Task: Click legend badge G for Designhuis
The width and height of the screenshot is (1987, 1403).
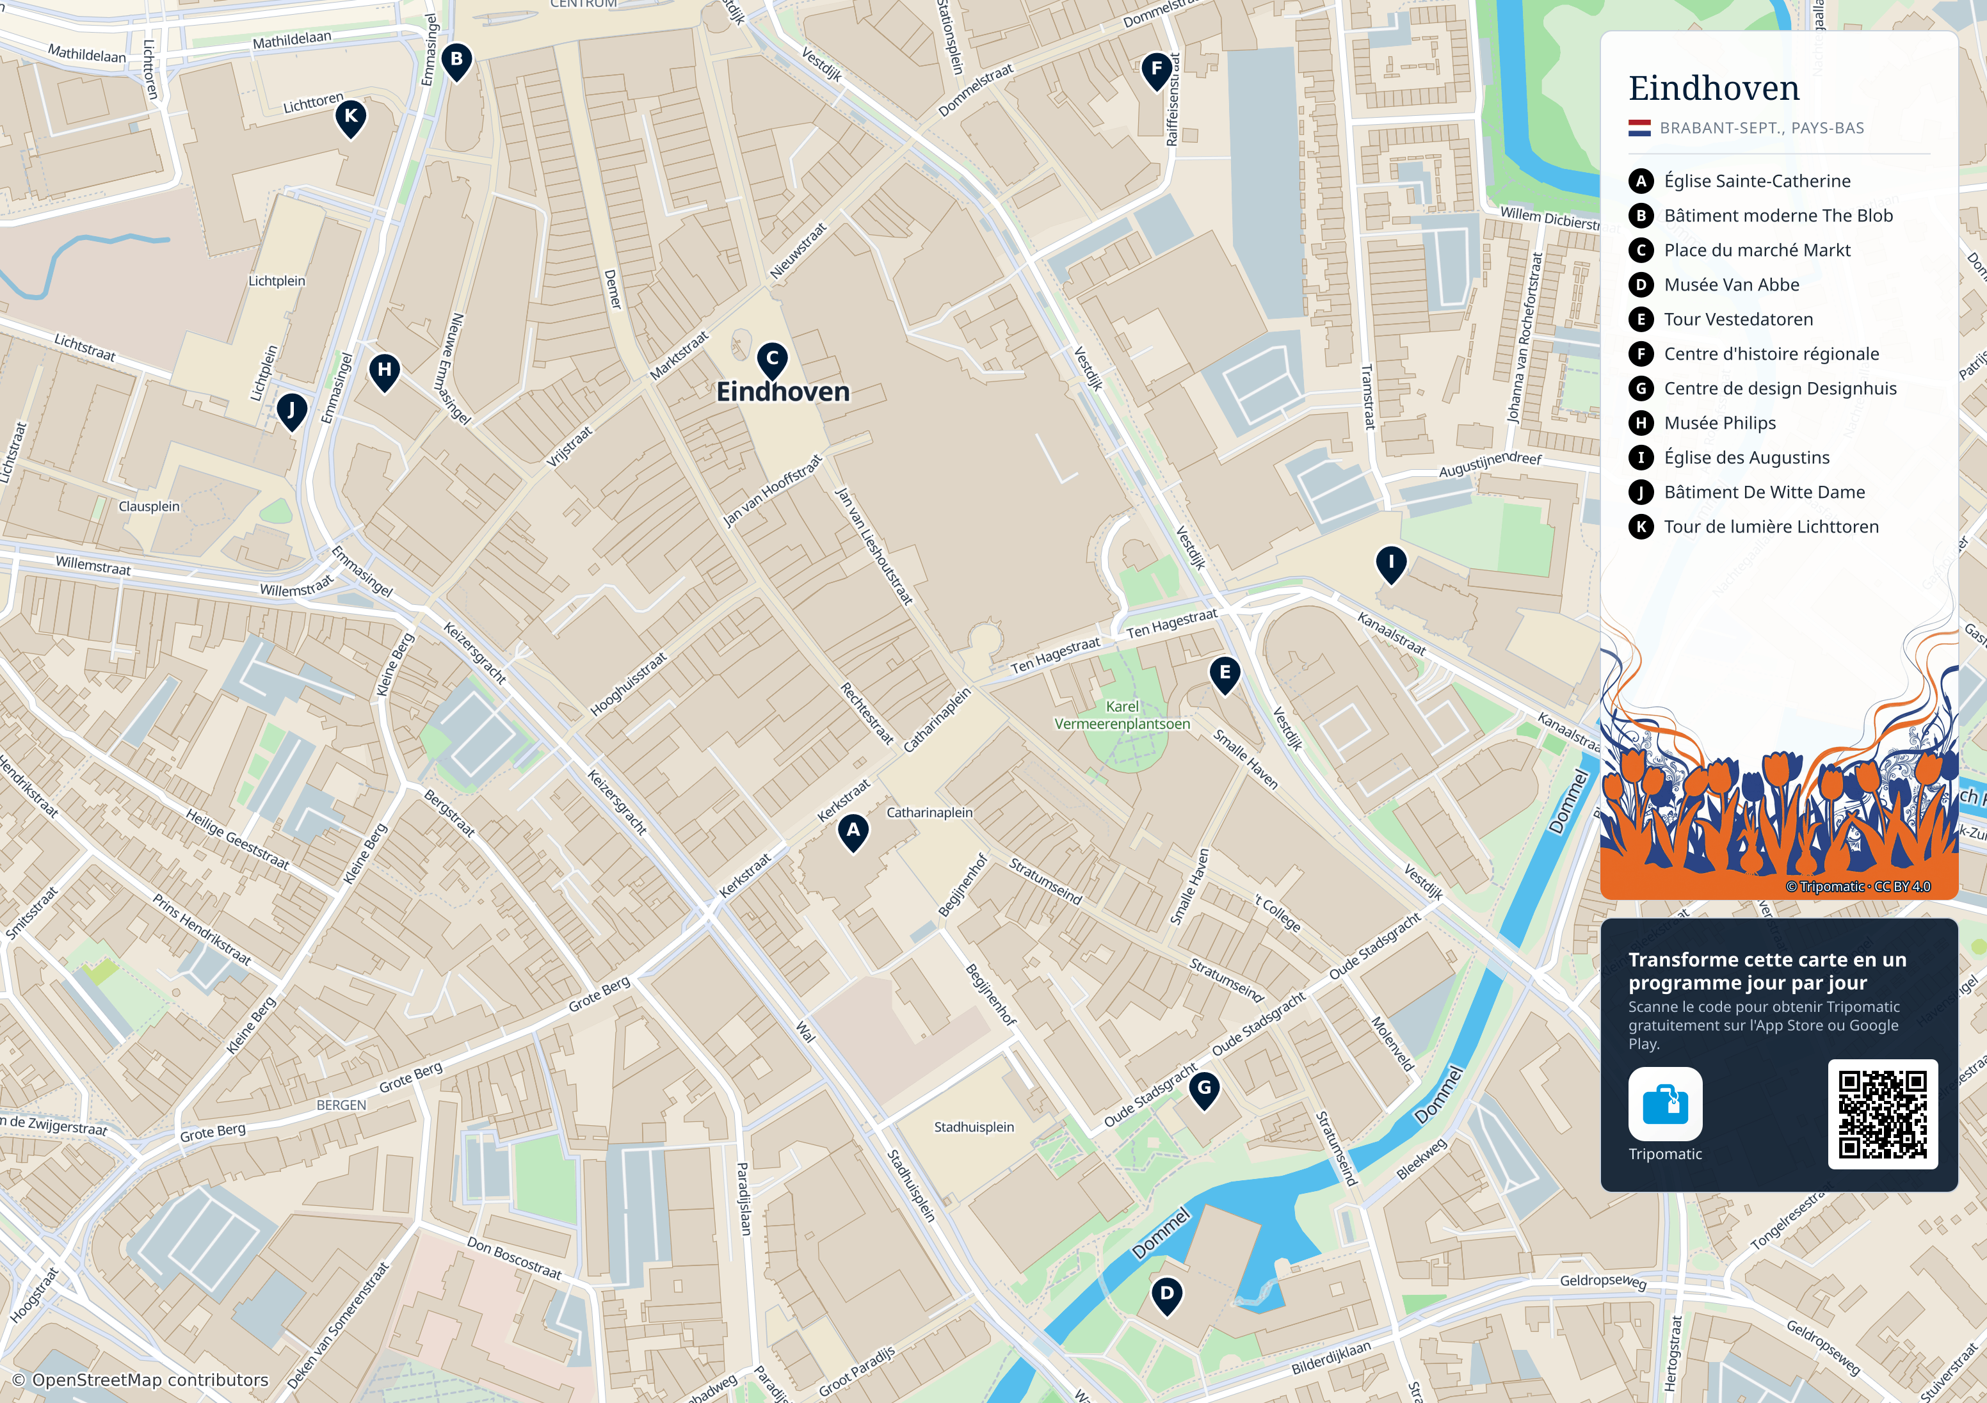Action: click(x=1641, y=389)
